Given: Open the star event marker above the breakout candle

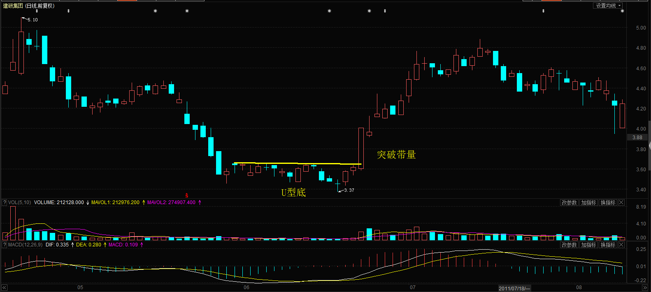Looking at the screenshot, I should (x=369, y=11).
